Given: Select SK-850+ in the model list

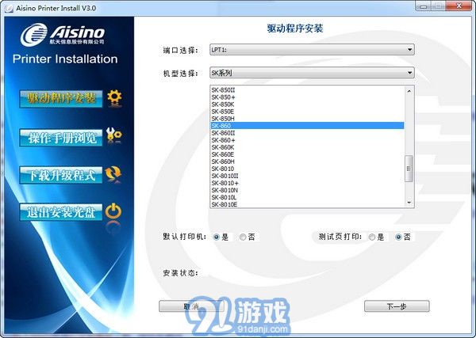Looking at the screenshot, I should [307, 97].
